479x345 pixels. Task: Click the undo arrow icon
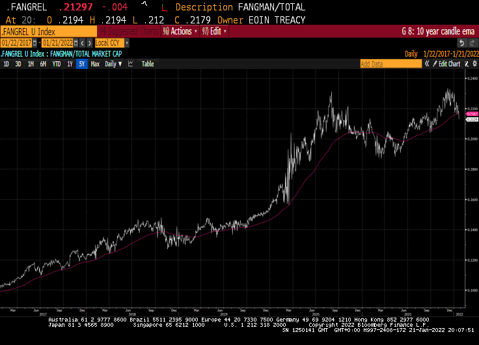pyautogui.click(x=462, y=43)
